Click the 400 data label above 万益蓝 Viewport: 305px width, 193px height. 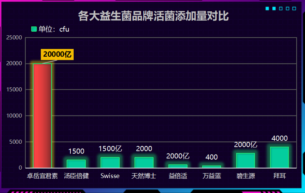click(x=212, y=157)
